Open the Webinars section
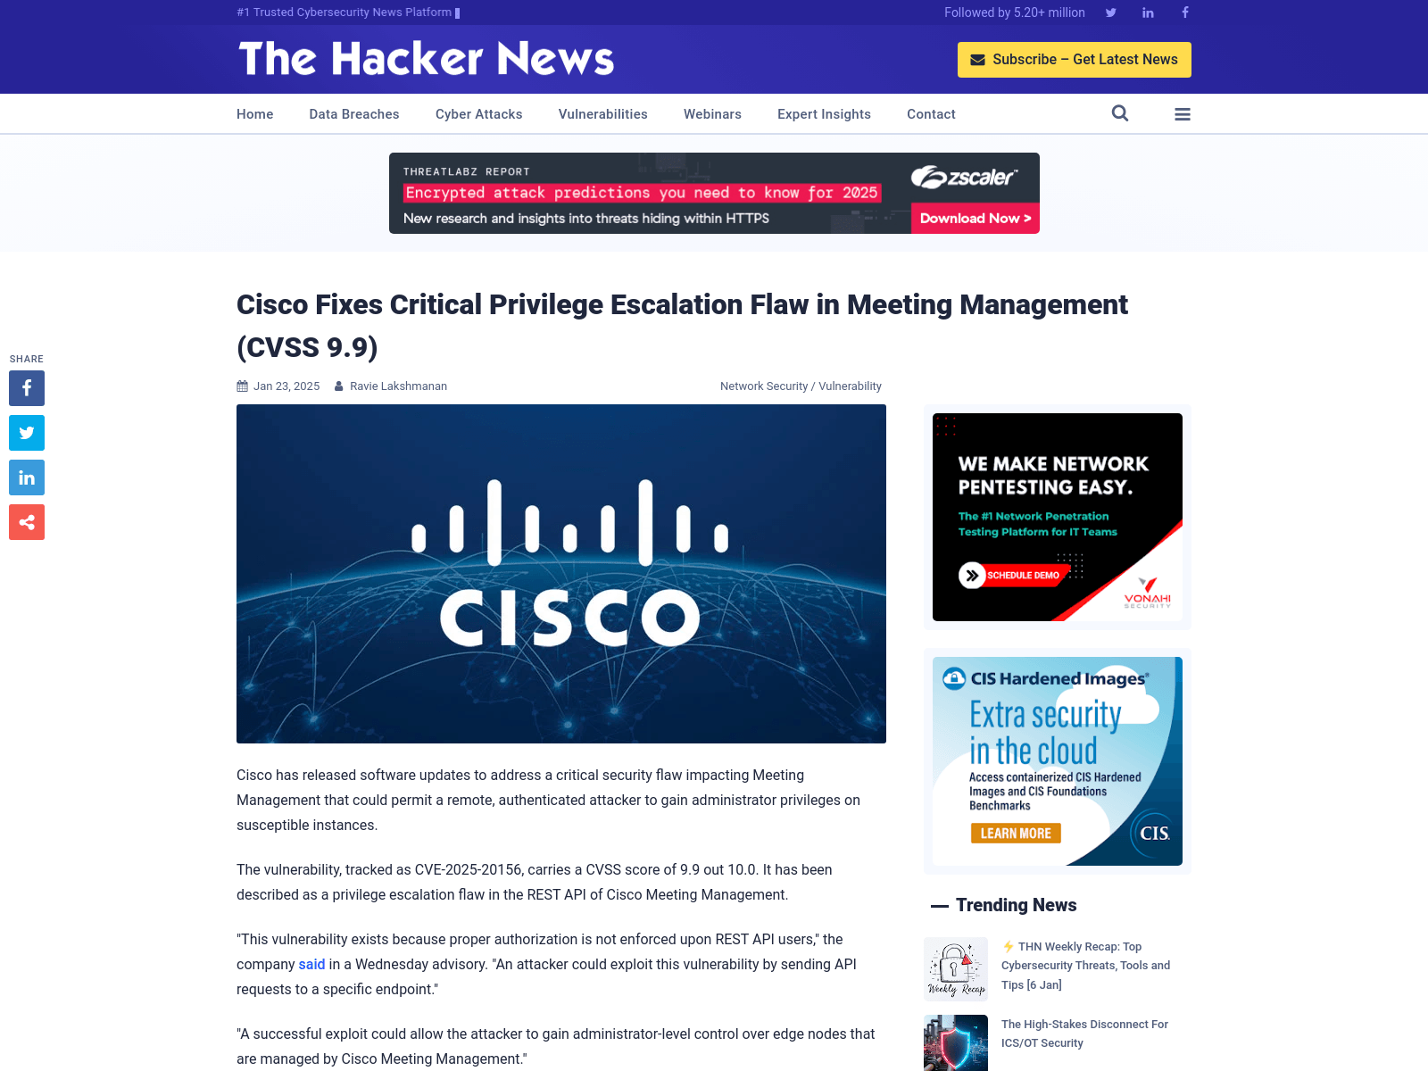 coord(712,114)
